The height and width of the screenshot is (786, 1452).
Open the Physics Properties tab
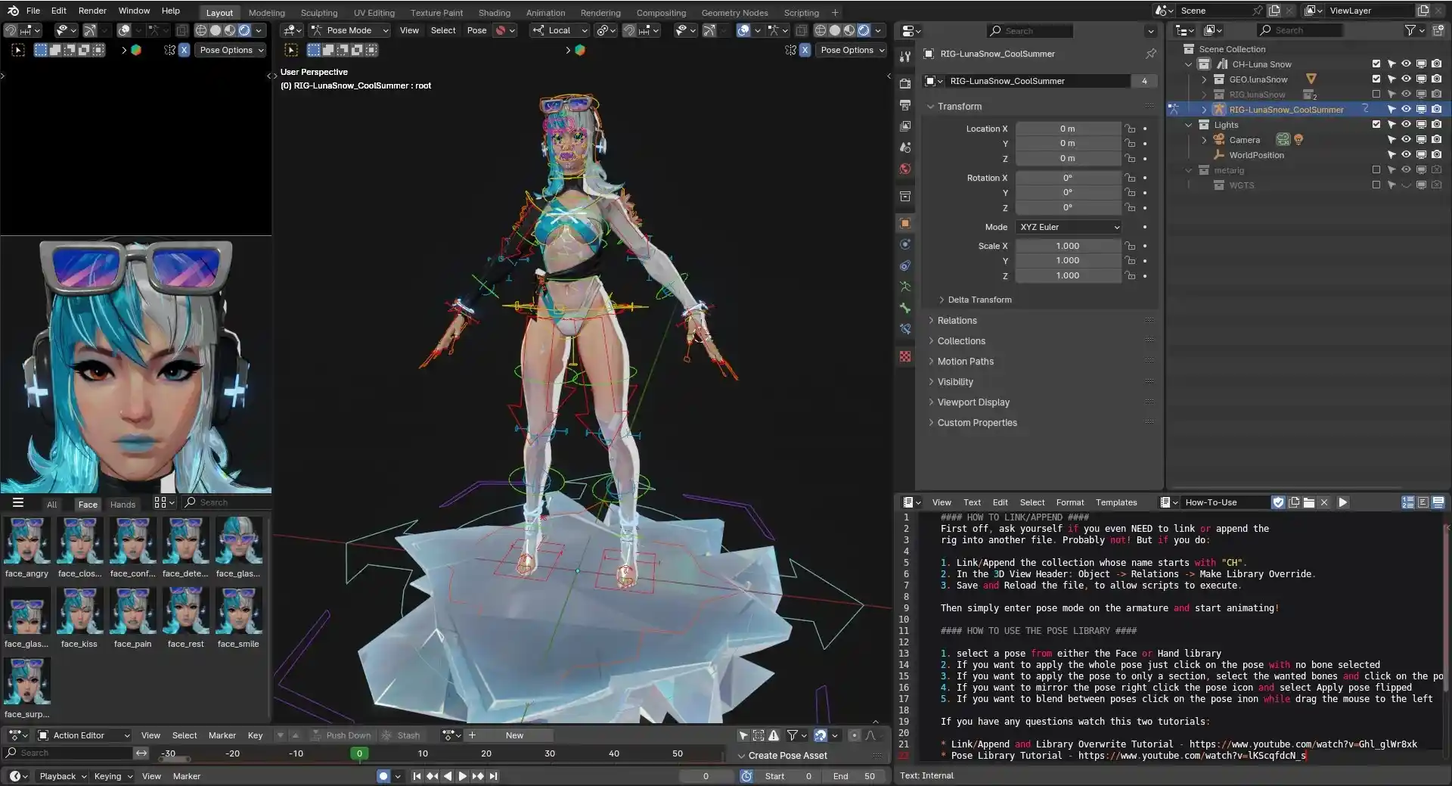(904, 244)
